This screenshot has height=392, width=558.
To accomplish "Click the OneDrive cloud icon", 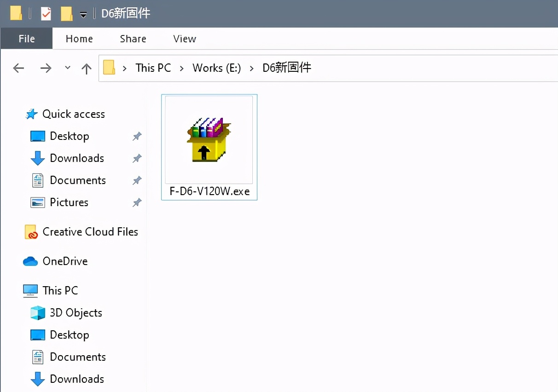I will tap(30, 261).
